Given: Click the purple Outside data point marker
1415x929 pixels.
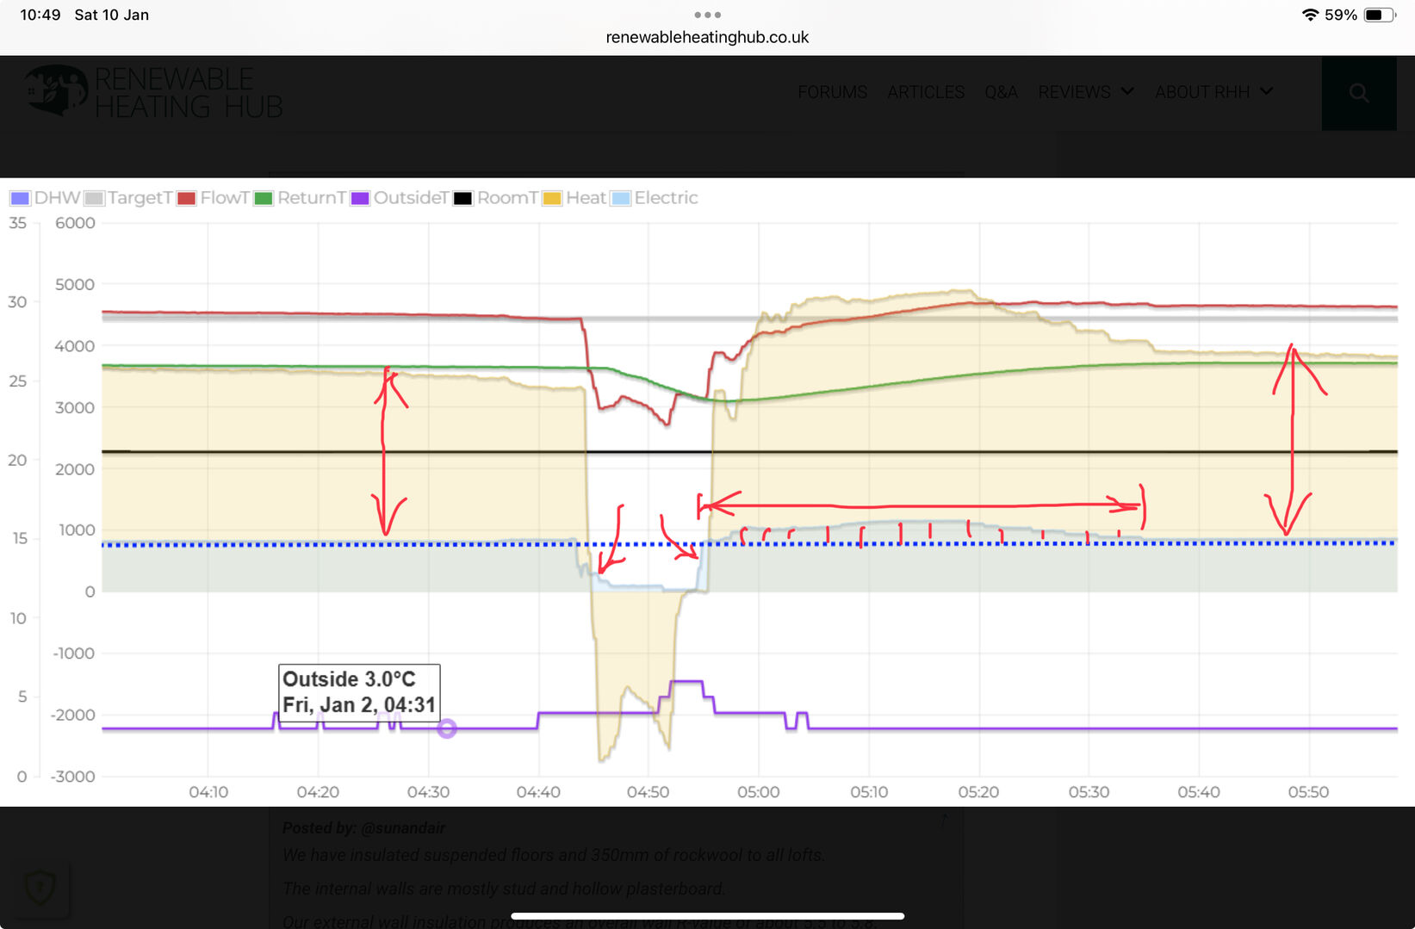Looking at the screenshot, I should click(x=446, y=728).
